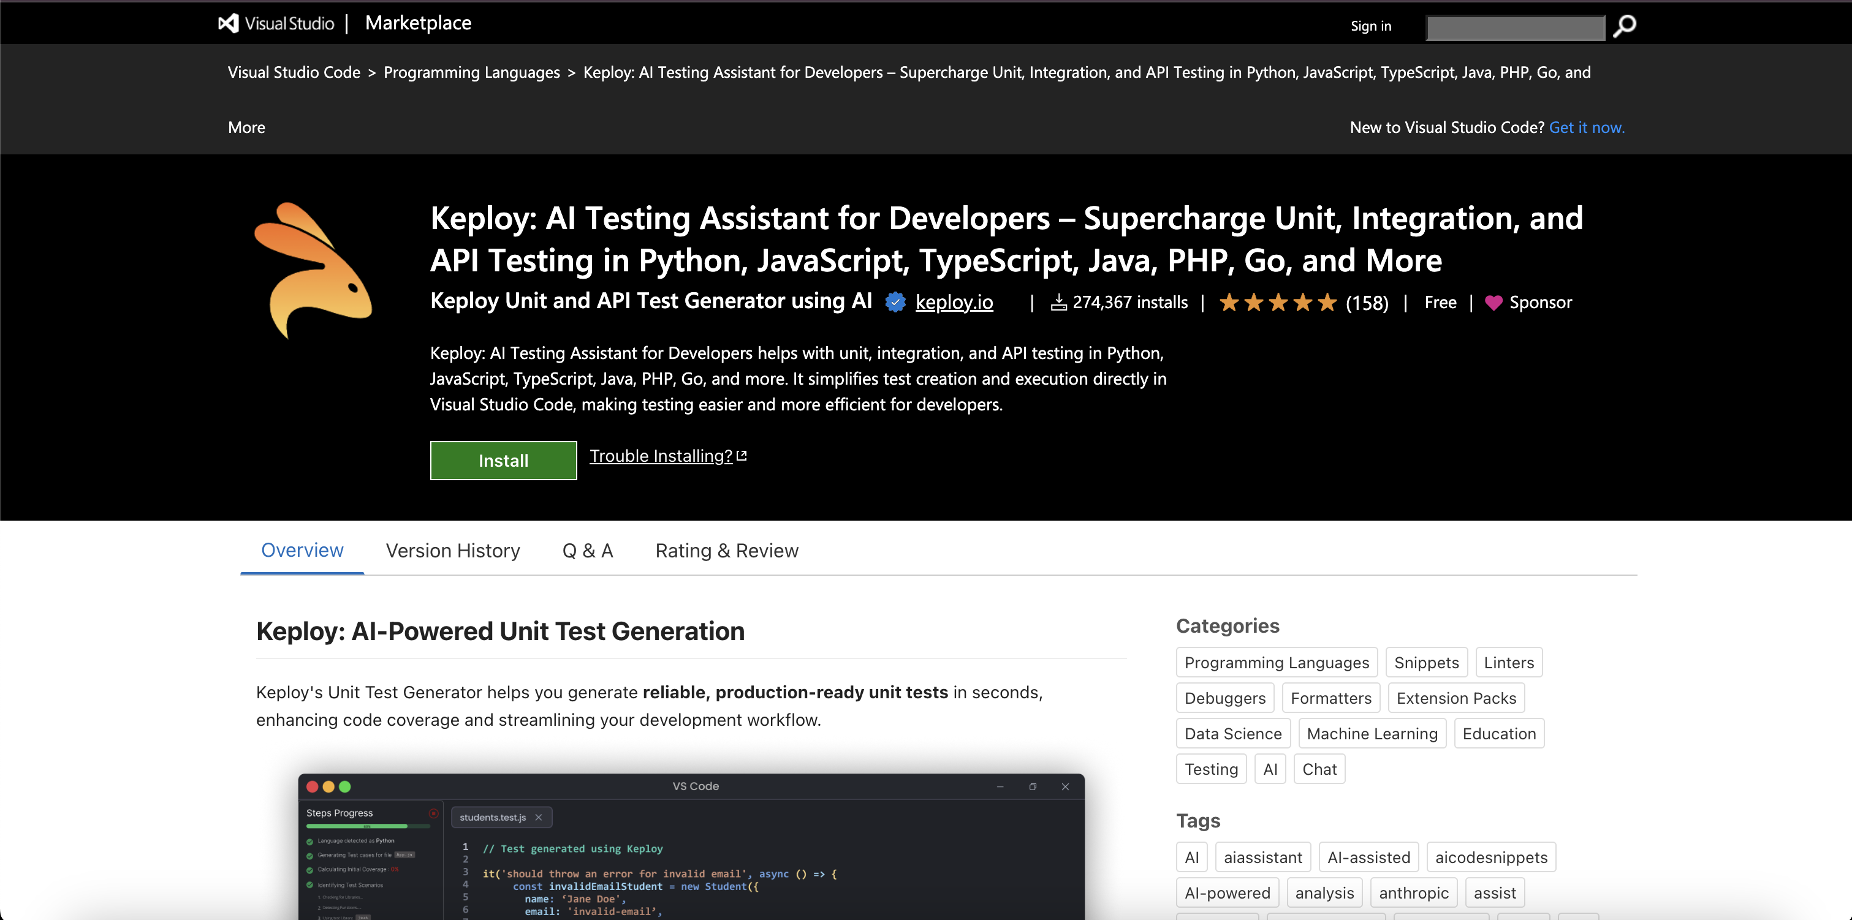This screenshot has width=1852, height=920.
Task: Open Programming Languages breadcrumb
Action: 472,73
